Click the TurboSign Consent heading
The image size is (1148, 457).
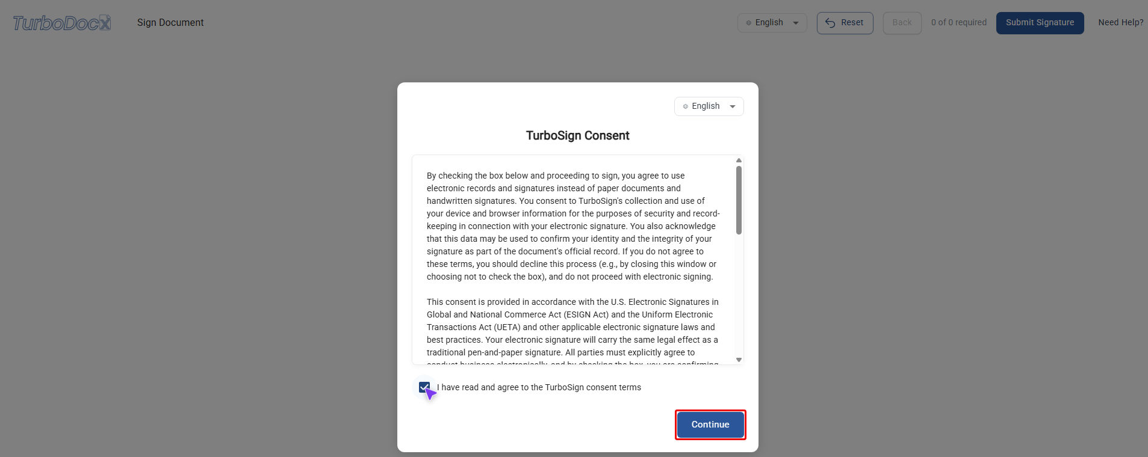577,136
